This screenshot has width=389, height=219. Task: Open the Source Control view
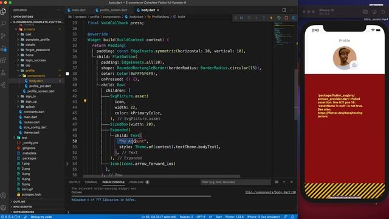click(x=3, y=36)
